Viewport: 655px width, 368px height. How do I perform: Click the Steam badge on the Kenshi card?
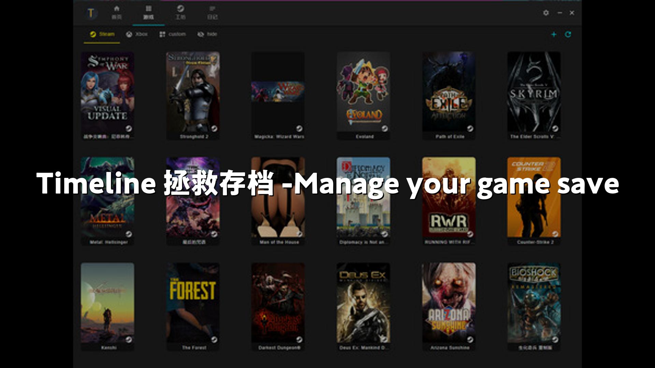click(x=129, y=340)
